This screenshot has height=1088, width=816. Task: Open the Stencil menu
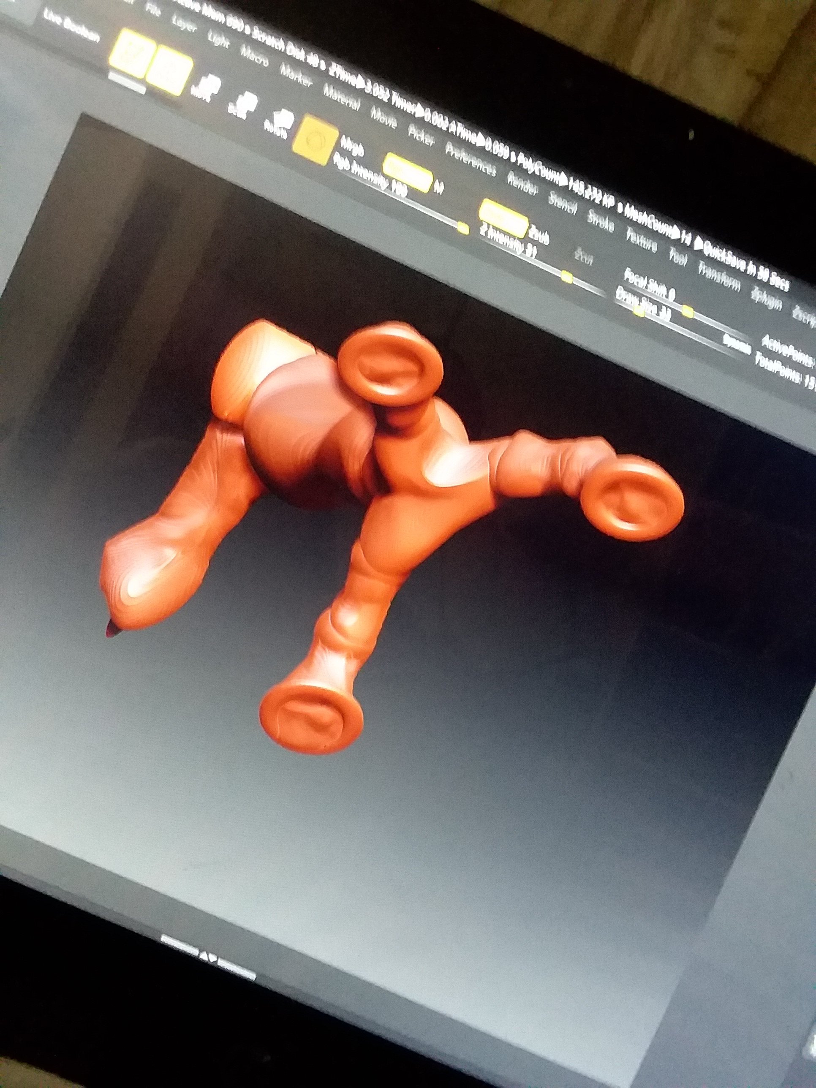click(563, 202)
